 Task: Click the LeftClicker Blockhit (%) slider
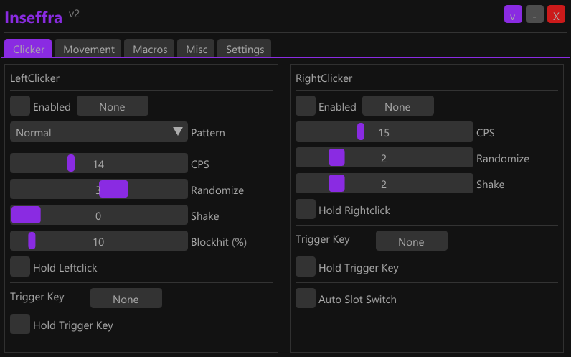click(98, 241)
